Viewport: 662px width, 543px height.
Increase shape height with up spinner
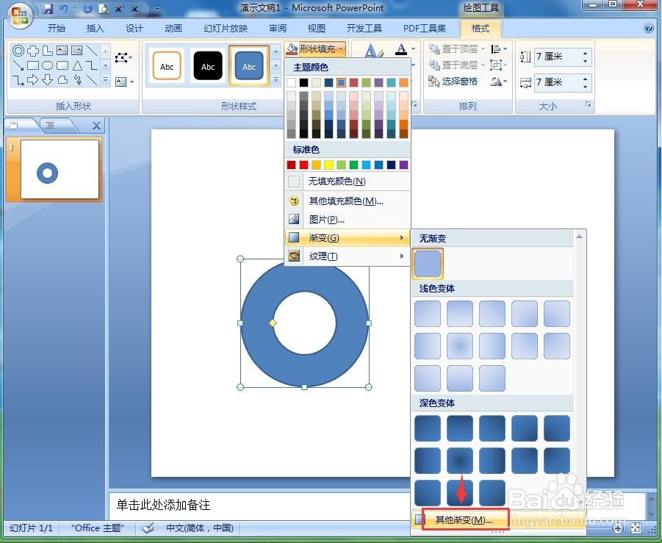(x=585, y=53)
